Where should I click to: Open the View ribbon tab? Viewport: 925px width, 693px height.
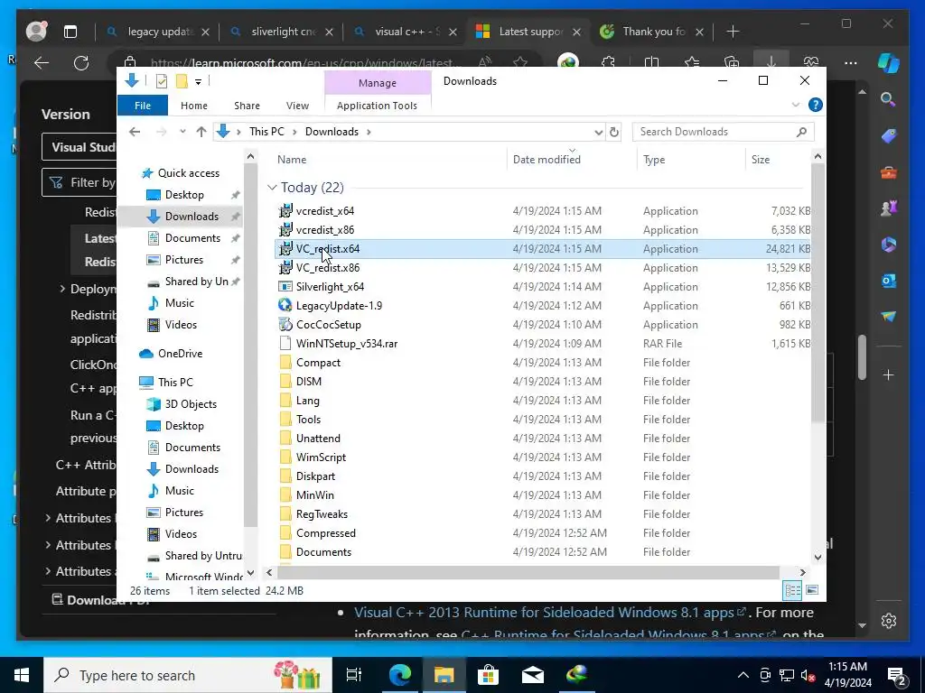297,106
